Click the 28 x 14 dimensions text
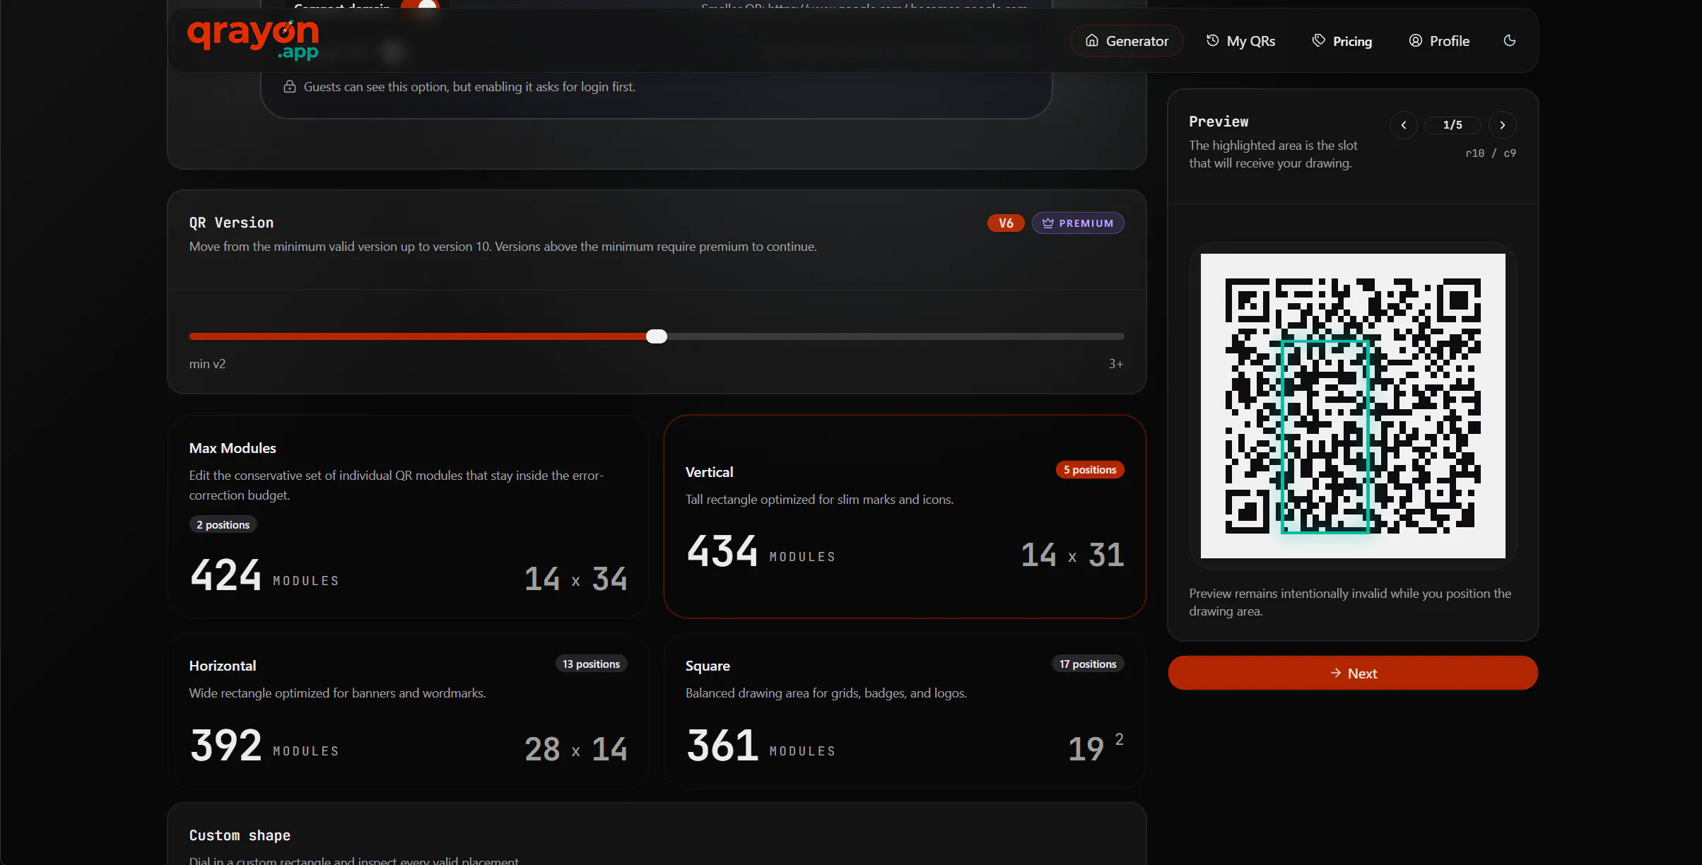 click(575, 749)
